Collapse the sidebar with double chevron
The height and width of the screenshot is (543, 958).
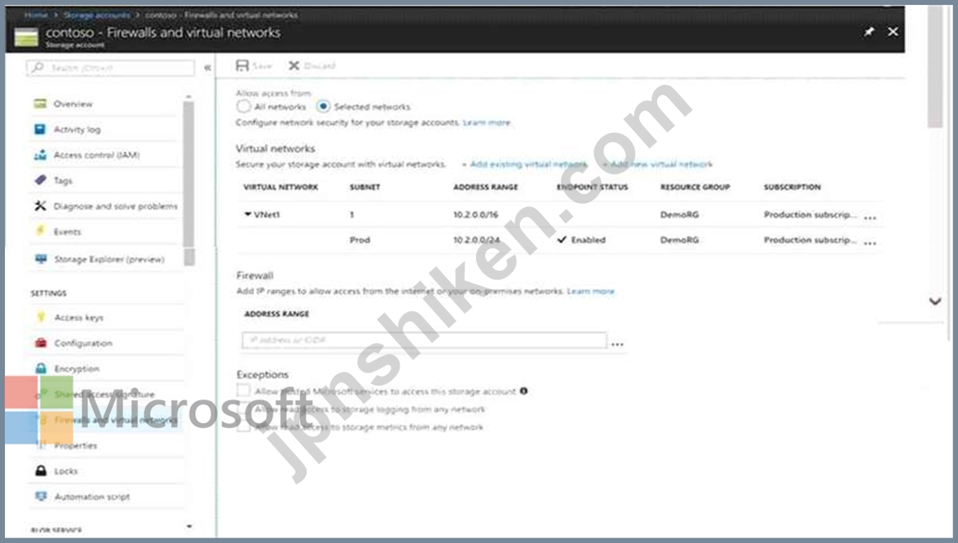pos(208,67)
